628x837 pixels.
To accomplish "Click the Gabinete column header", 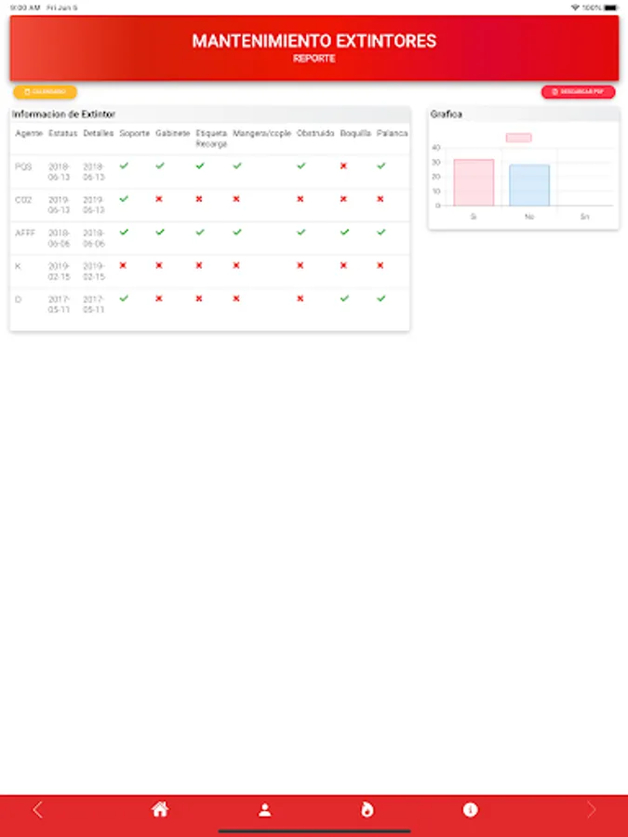I will (172, 133).
